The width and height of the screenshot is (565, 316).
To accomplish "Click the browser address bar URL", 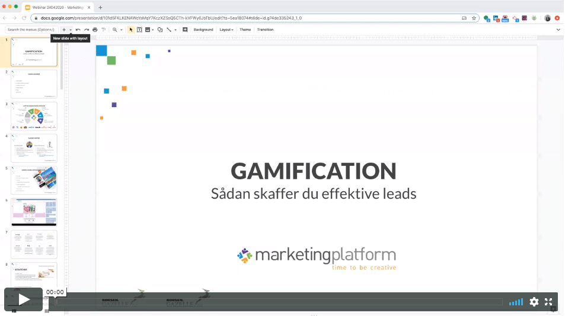I will pyautogui.click(x=171, y=18).
